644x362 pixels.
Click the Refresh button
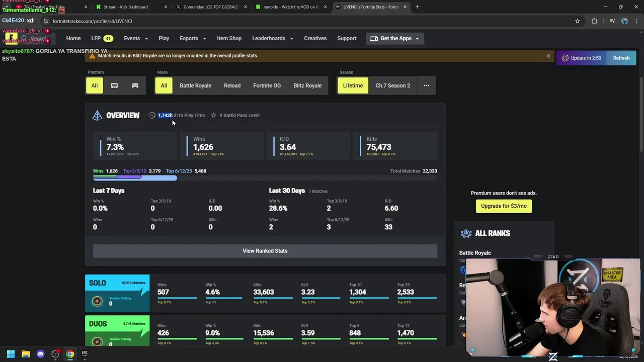[621, 58]
